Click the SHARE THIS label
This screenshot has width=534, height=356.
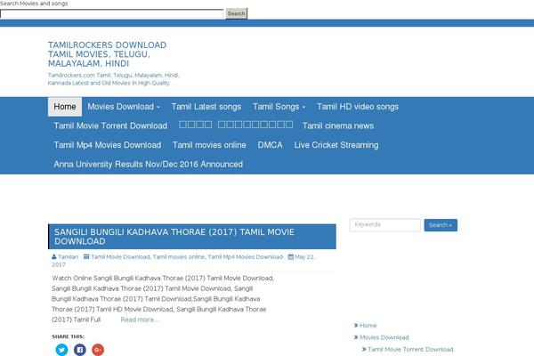pyautogui.click(x=68, y=336)
